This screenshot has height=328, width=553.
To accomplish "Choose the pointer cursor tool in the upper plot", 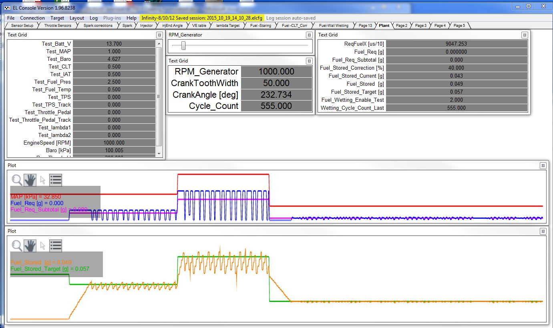I will pos(43,180).
